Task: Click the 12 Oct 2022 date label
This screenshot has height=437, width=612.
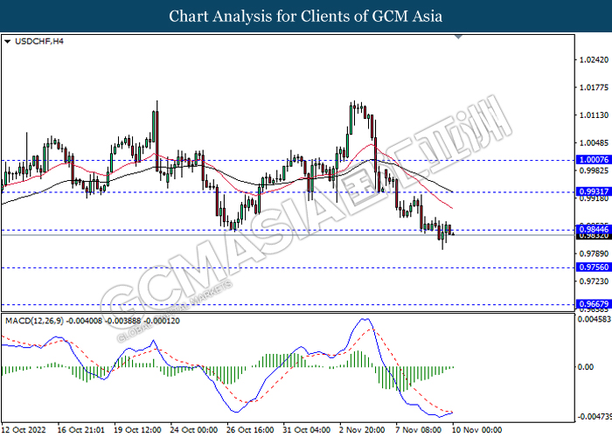Action: pyautogui.click(x=24, y=430)
